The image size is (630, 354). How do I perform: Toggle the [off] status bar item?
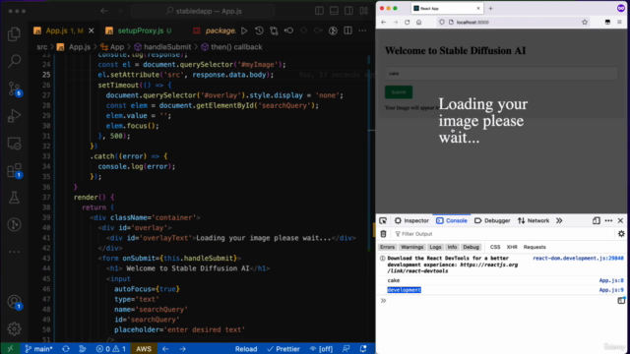pyautogui.click(x=321, y=349)
